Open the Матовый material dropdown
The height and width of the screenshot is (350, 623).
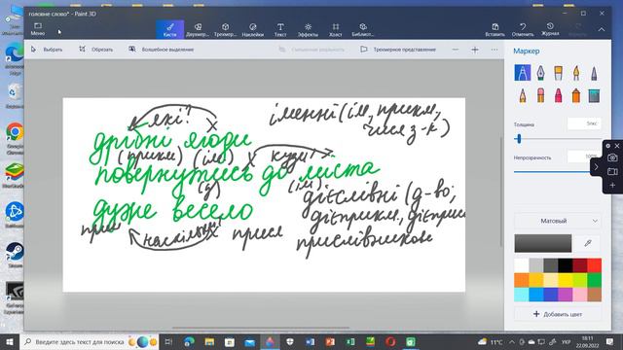pyautogui.click(x=557, y=221)
